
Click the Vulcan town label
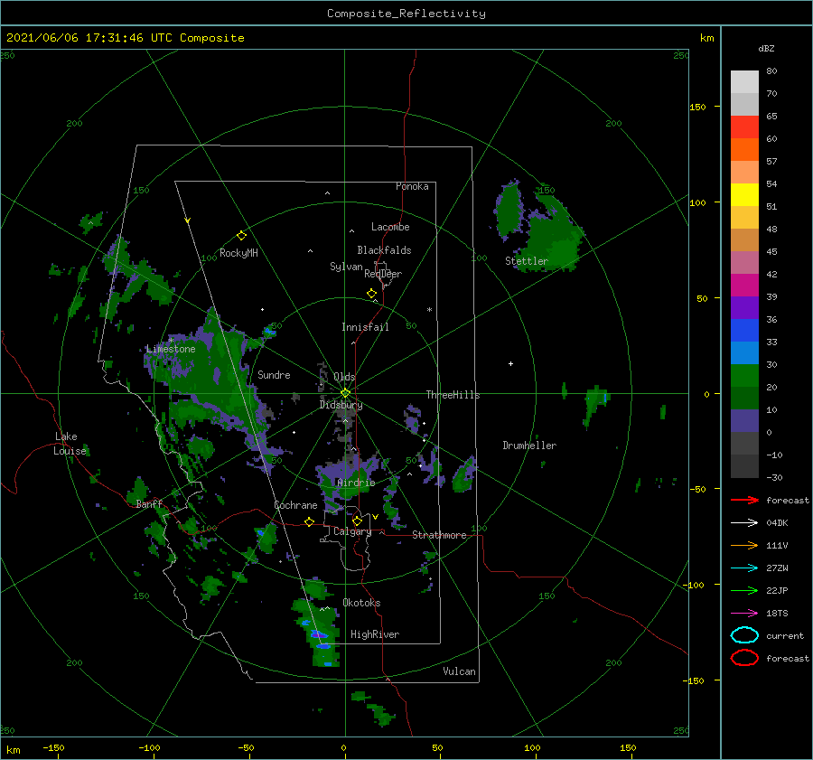[x=459, y=671]
